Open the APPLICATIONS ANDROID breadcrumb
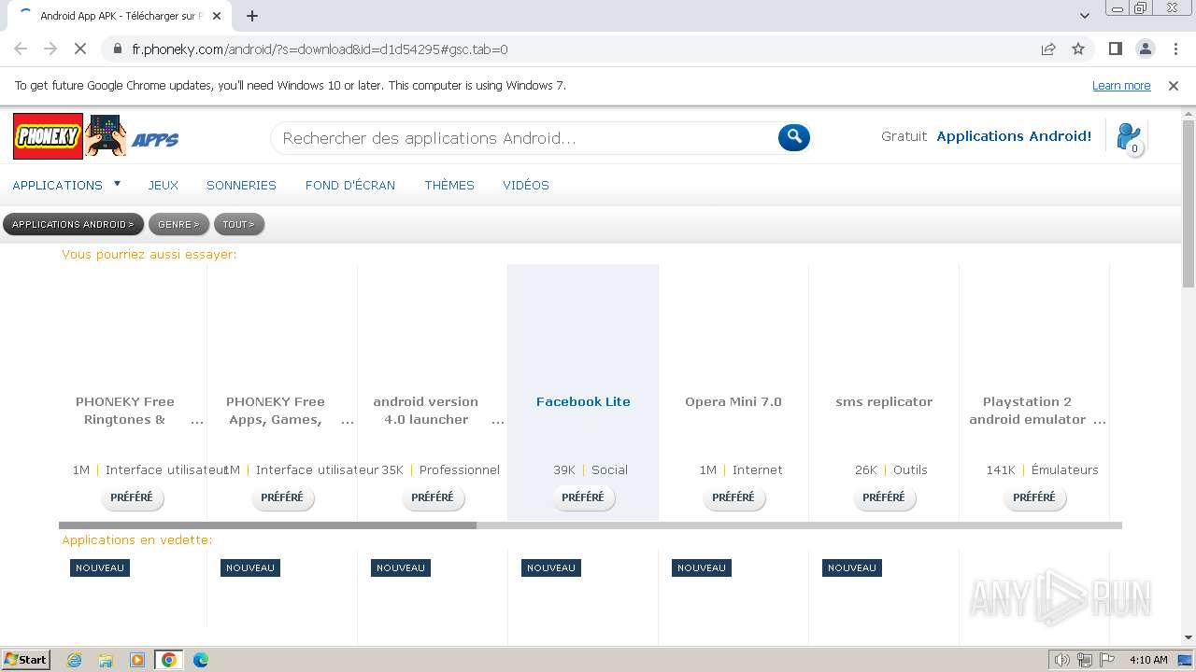 pos(73,224)
